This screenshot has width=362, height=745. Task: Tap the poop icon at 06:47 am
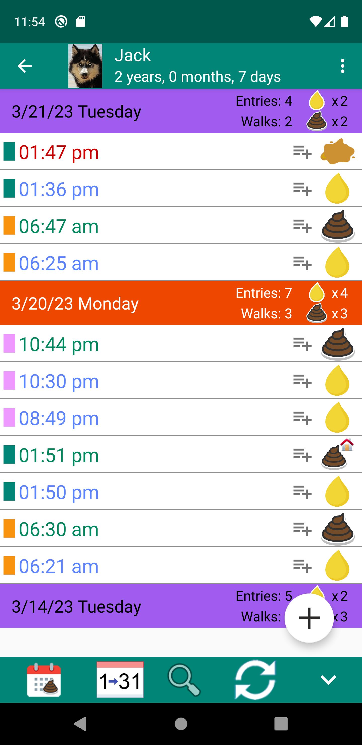point(337,226)
